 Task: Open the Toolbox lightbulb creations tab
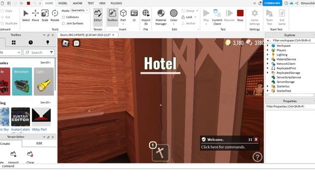pos(48,43)
